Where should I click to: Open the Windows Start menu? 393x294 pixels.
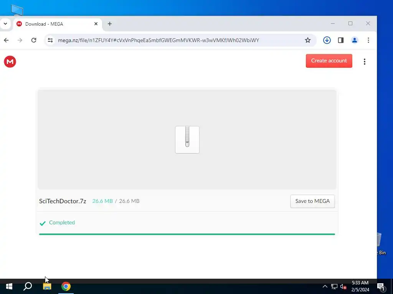9,286
